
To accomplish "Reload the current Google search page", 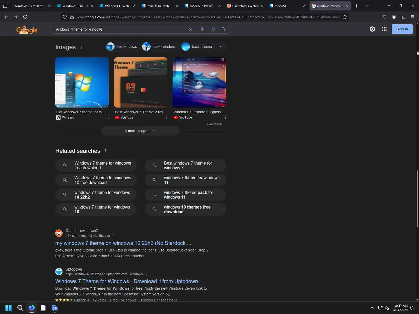I will 25,17.
